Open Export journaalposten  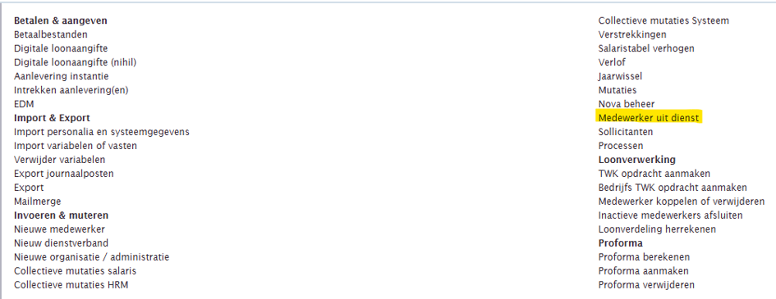pyautogui.click(x=63, y=174)
